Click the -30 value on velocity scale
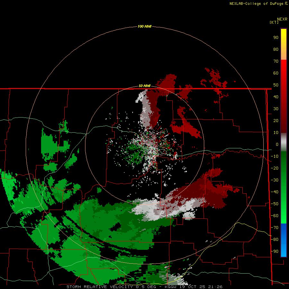Image resolution: width=289 pixels, height=289 pixels. [275, 180]
